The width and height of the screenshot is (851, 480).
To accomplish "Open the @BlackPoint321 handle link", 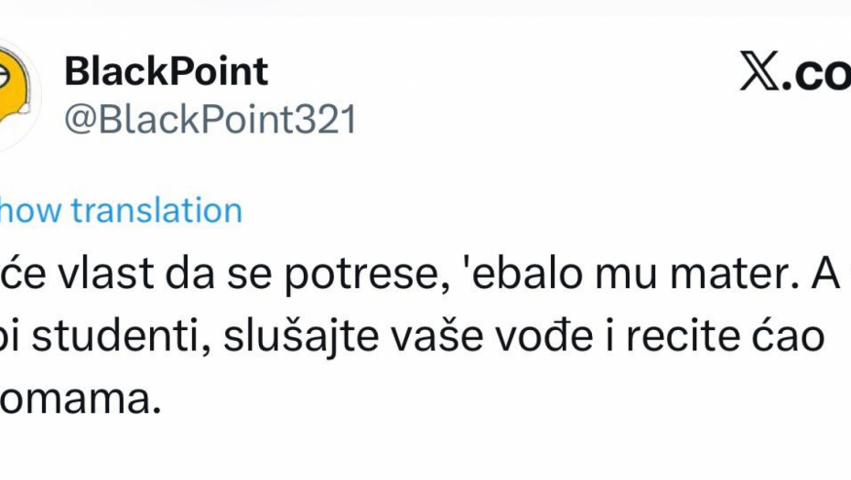I will tap(210, 120).
